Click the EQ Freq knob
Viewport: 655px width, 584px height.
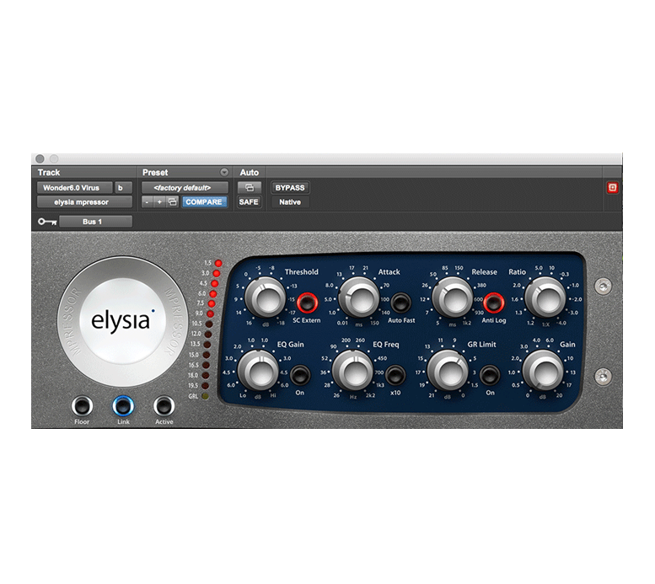click(x=352, y=371)
